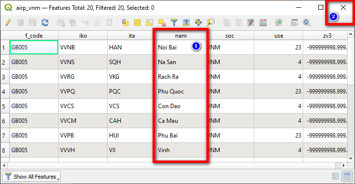The height and width of the screenshot is (184, 355).
Task: Click the Phu Quoc cell
Action: click(180, 92)
